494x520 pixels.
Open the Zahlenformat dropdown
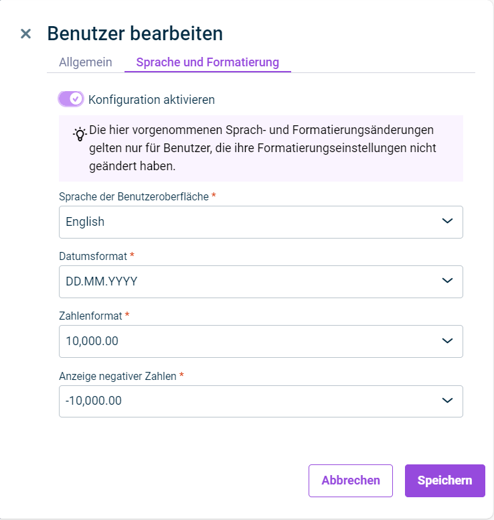coord(261,341)
